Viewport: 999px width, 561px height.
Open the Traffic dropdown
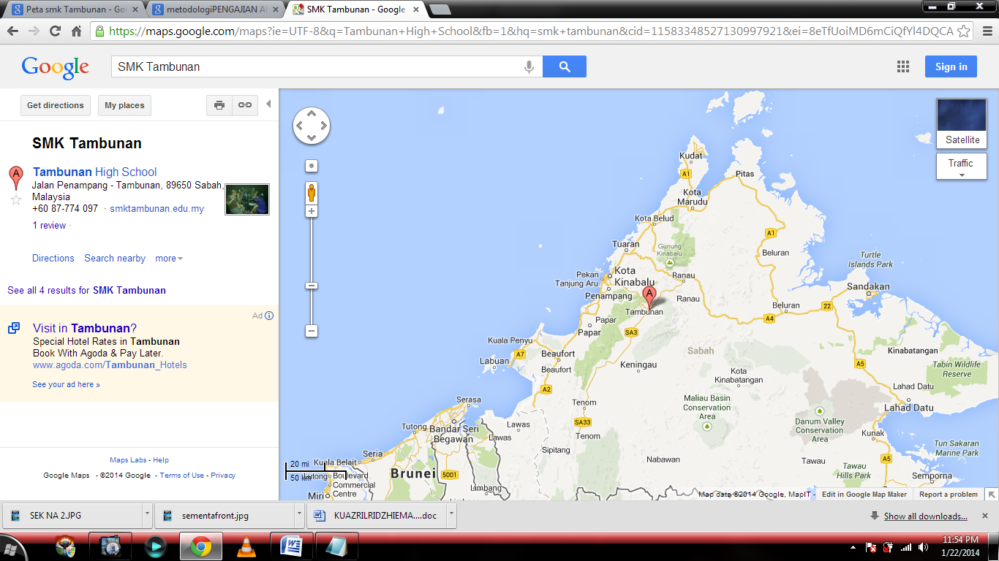[x=962, y=166]
